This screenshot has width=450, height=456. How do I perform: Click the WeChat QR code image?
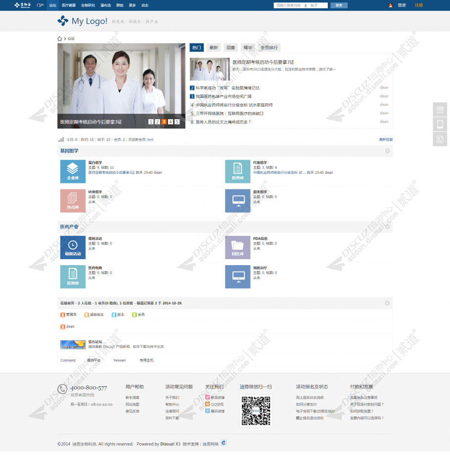pyautogui.click(x=256, y=411)
